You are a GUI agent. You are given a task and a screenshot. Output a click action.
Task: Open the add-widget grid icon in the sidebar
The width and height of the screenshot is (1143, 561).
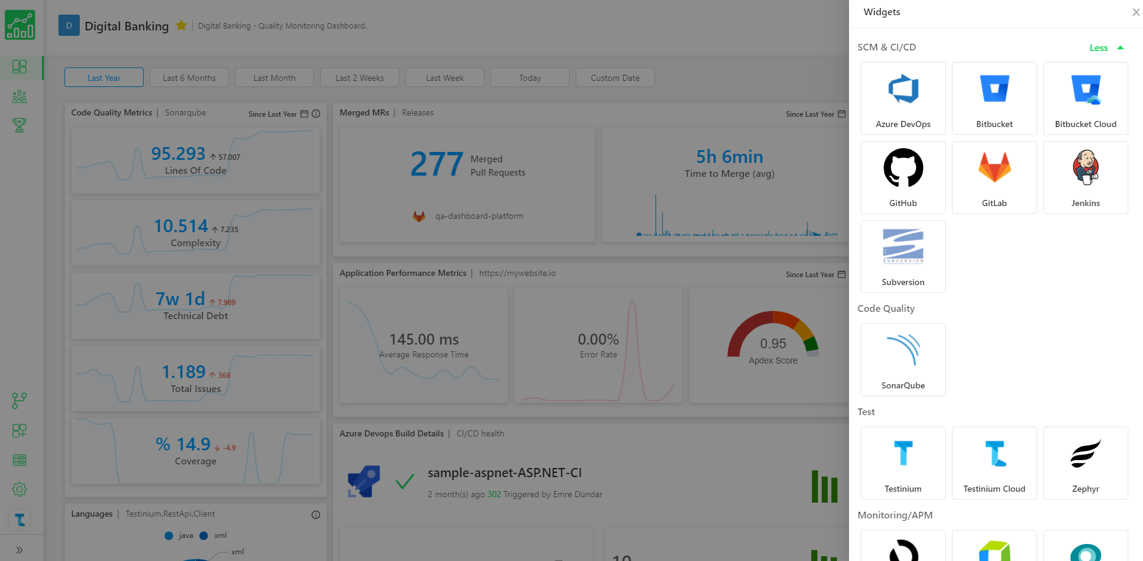pyautogui.click(x=19, y=430)
